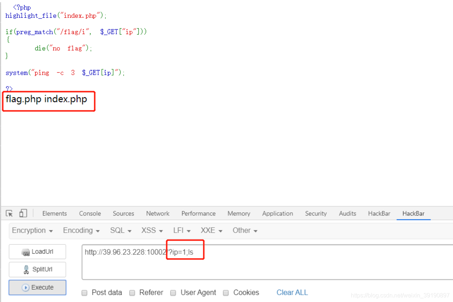Click the preg_match code line

[76, 32]
